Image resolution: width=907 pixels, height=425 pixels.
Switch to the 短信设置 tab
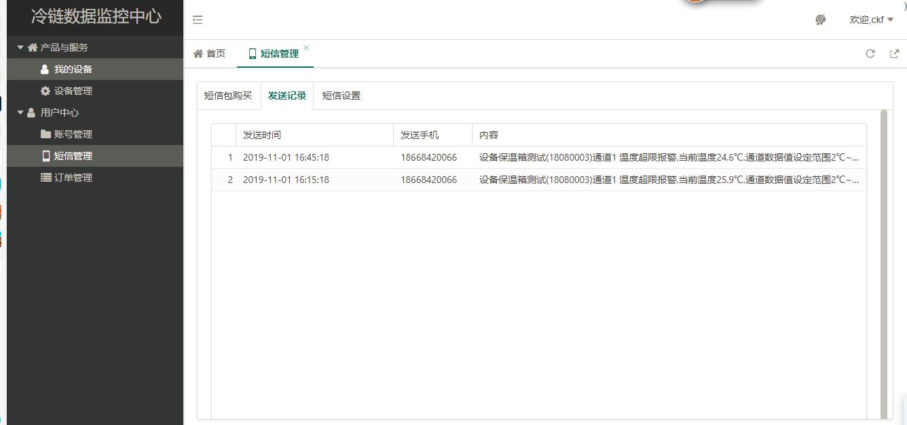(341, 96)
